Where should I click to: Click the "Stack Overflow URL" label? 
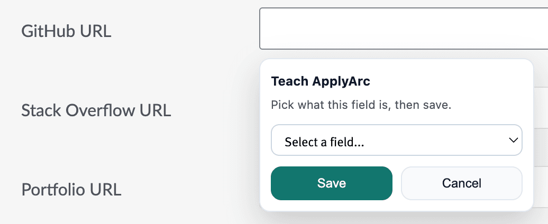96,110
